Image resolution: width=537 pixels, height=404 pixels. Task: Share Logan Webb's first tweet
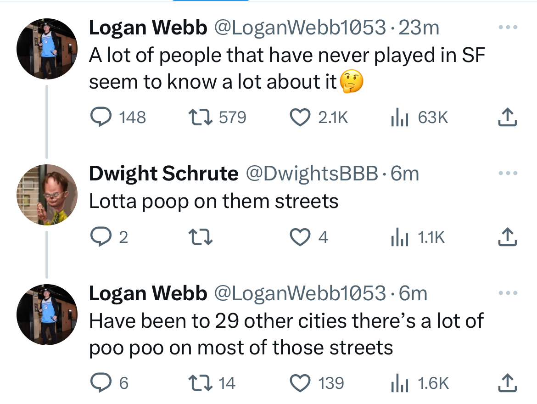point(508,118)
